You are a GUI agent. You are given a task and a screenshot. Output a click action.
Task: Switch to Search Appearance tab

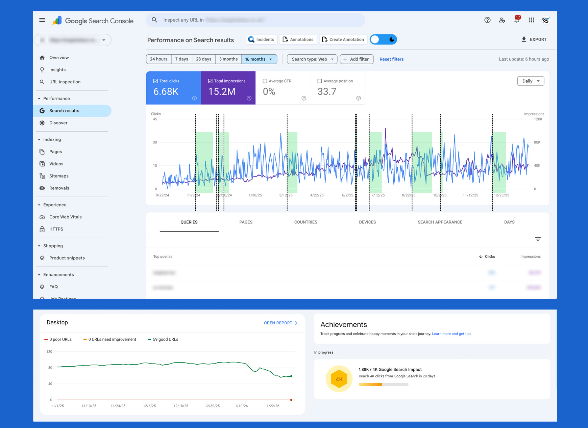point(440,222)
